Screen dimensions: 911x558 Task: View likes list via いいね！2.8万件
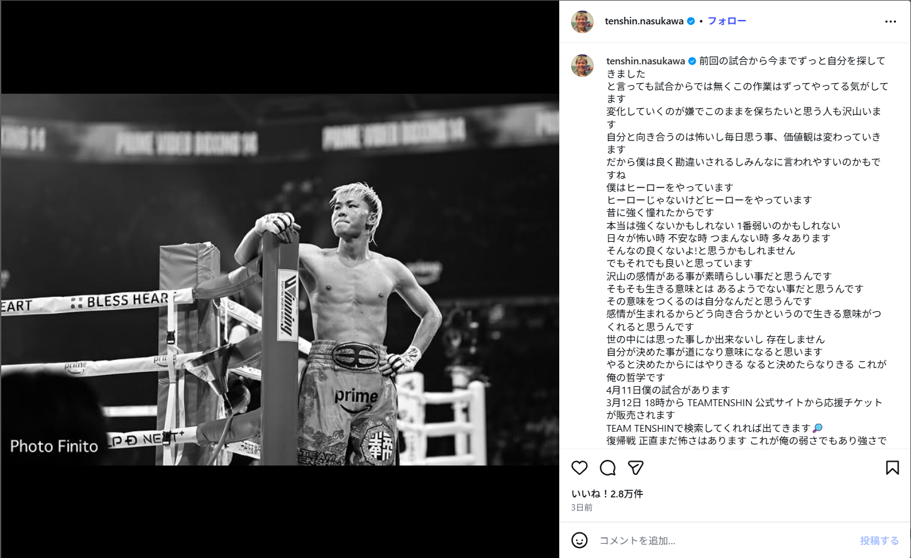point(607,494)
